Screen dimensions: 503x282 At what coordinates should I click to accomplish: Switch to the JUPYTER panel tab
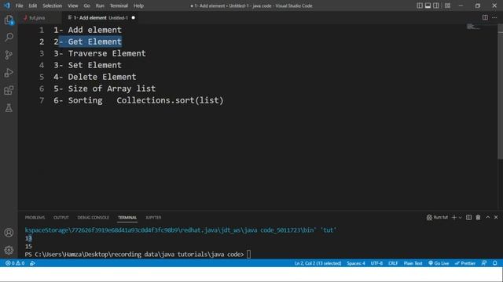pyautogui.click(x=153, y=218)
